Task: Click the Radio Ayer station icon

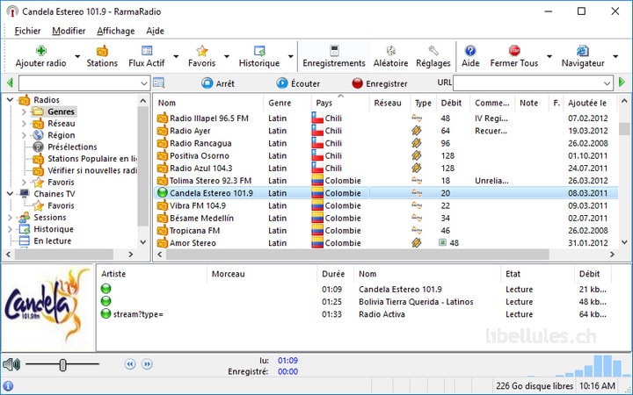Action: tap(163, 131)
